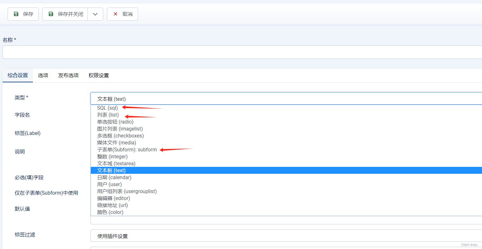Click the 说明 label
This screenshot has height=249, width=482.
[20, 152]
